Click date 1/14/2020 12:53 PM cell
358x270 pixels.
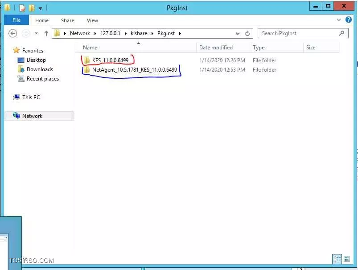(222, 70)
